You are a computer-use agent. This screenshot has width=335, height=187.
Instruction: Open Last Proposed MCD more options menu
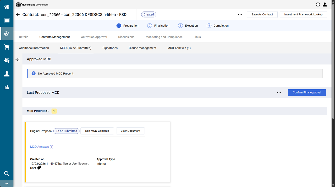[x=279, y=93]
